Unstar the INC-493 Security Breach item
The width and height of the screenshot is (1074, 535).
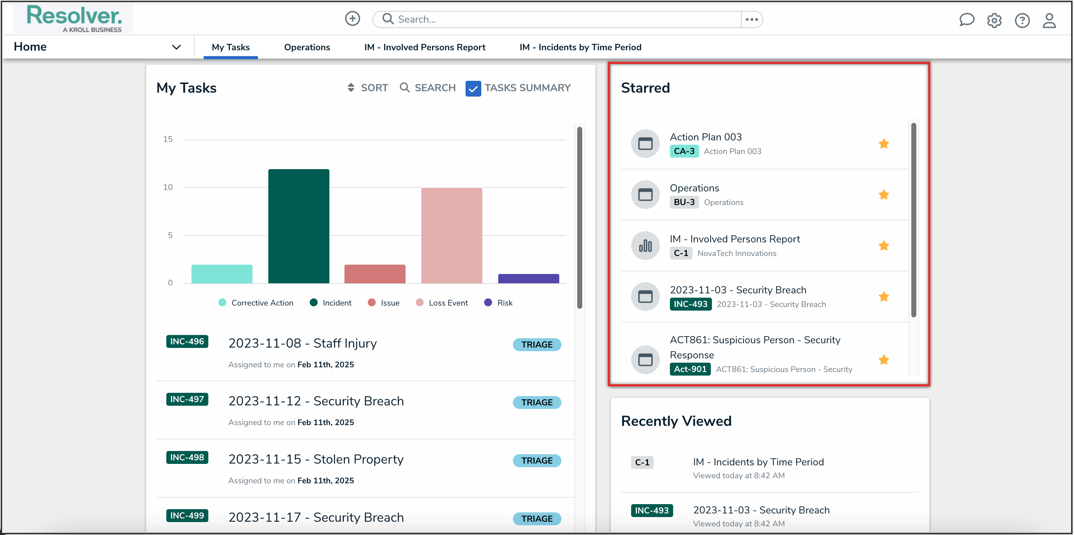[884, 297]
